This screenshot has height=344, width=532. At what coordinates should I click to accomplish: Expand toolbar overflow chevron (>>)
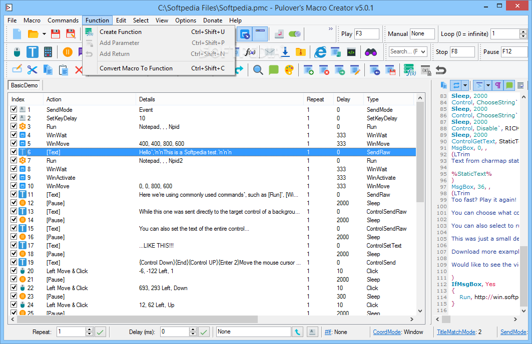click(x=330, y=29)
